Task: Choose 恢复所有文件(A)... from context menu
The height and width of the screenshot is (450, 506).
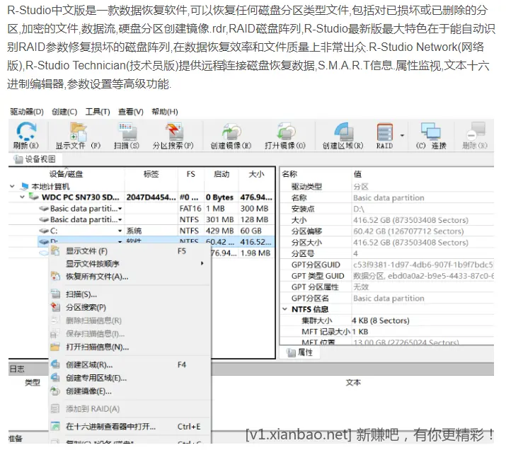Action: pyautogui.click(x=130, y=277)
